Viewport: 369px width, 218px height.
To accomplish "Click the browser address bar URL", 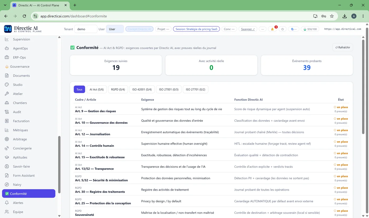I will click(74, 16).
